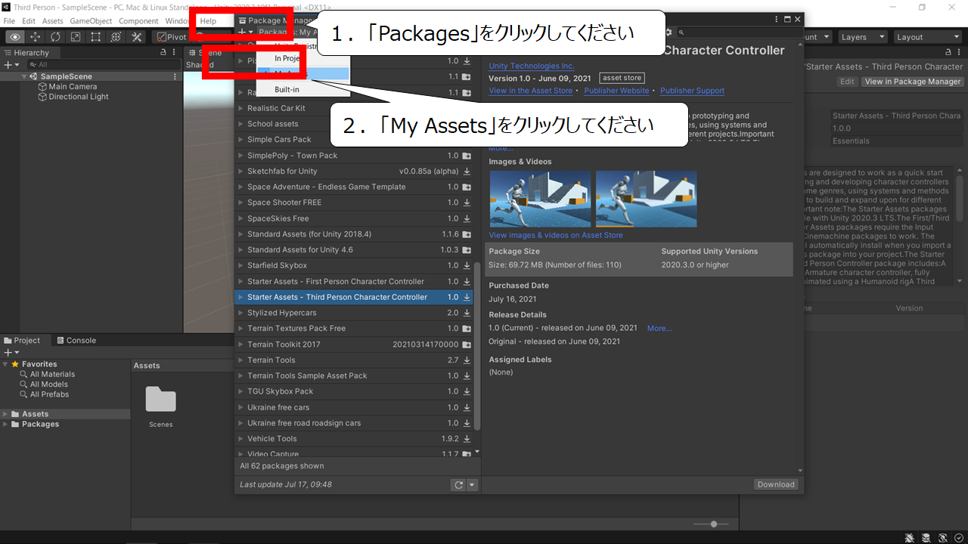Open Package Manager settings gear
This screenshot has width=968, height=544.
click(x=668, y=32)
